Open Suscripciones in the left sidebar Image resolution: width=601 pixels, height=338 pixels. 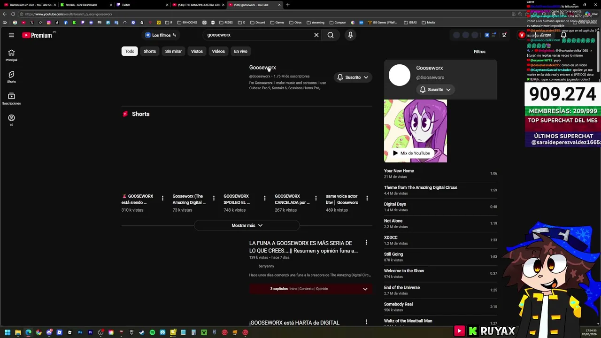click(x=11, y=99)
